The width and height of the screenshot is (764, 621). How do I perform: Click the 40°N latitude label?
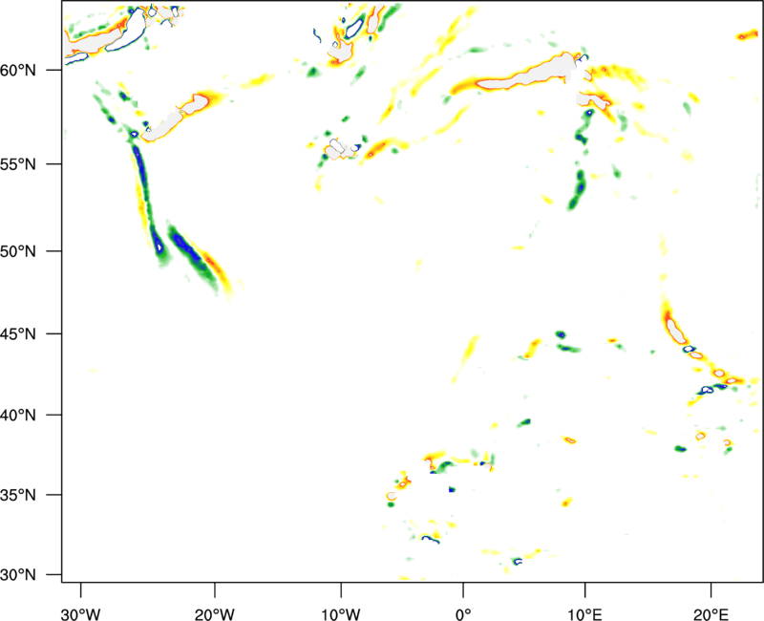(x=18, y=416)
